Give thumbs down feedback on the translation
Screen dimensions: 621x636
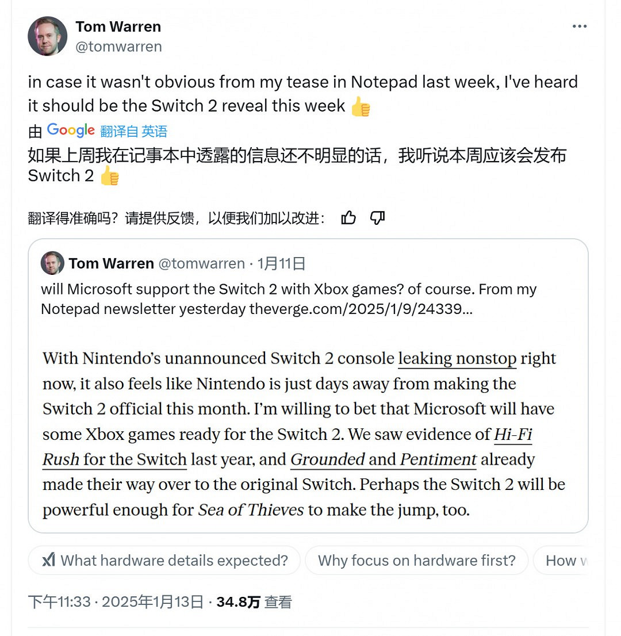point(377,218)
